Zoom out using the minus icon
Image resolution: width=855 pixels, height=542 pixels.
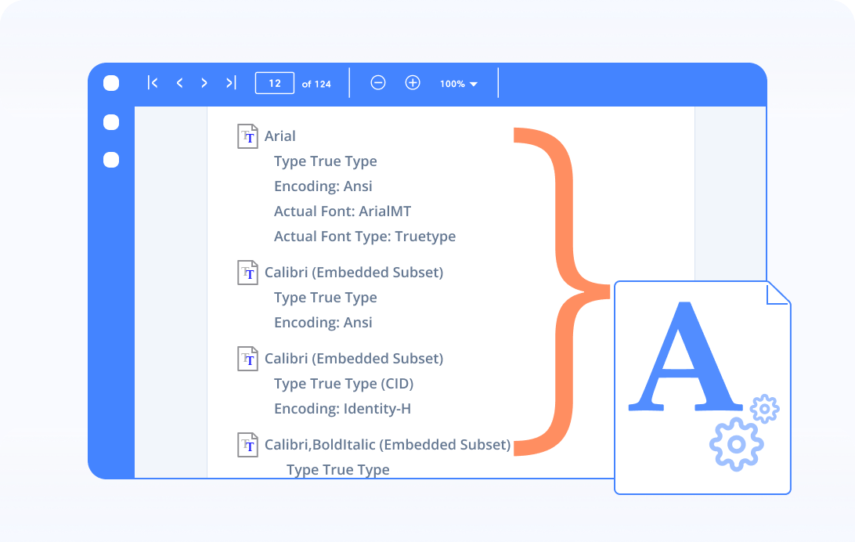pos(378,82)
